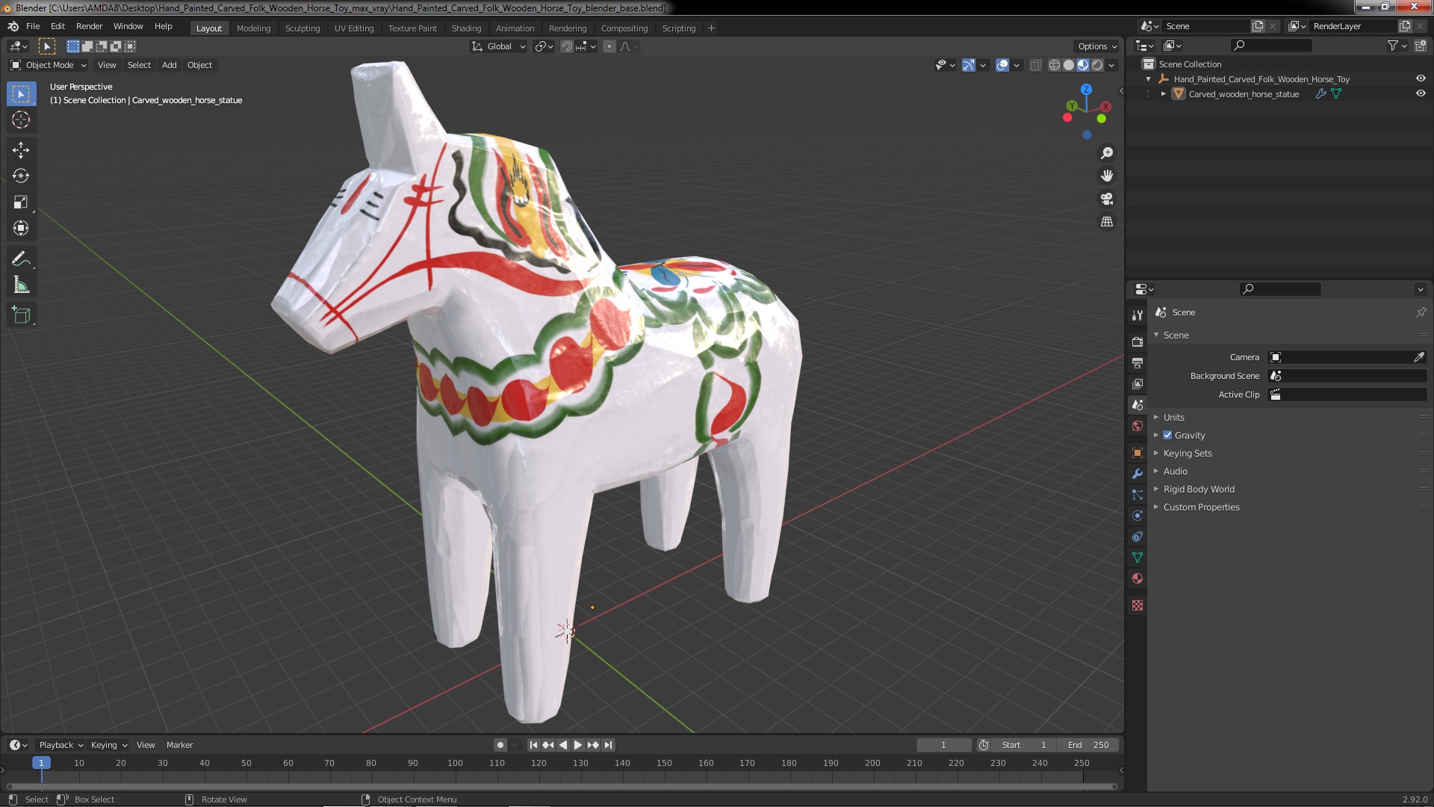Toggle X-ray display
The width and height of the screenshot is (1434, 807).
pos(1035,66)
